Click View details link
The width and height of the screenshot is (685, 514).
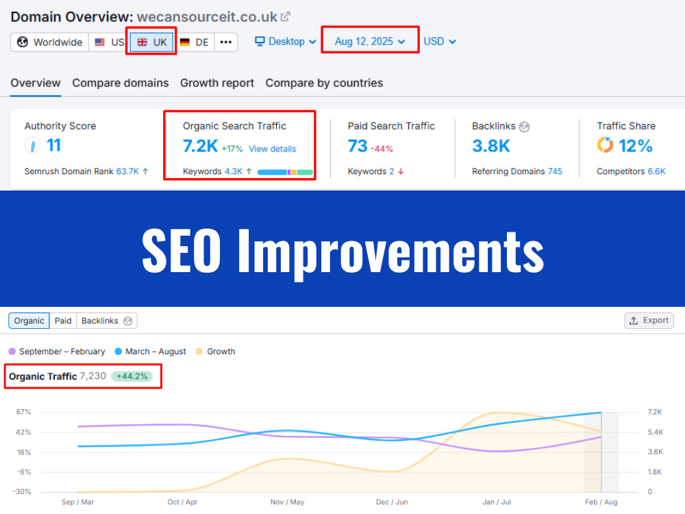click(272, 149)
